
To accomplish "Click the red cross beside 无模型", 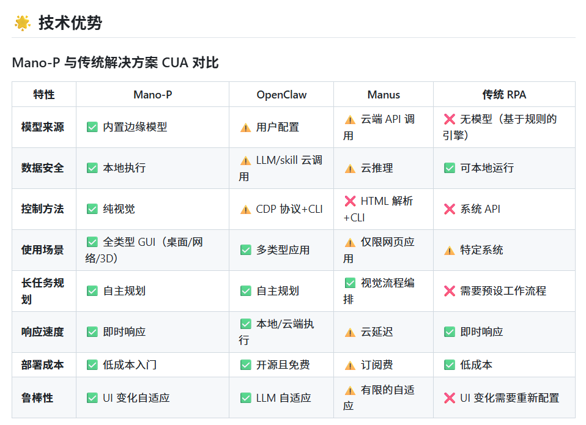I will point(450,119).
